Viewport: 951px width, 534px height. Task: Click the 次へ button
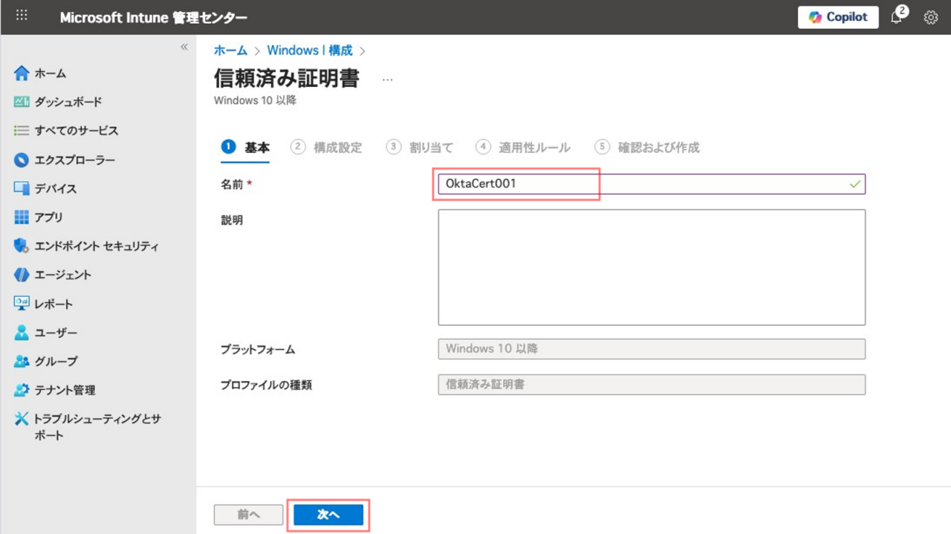point(328,515)
